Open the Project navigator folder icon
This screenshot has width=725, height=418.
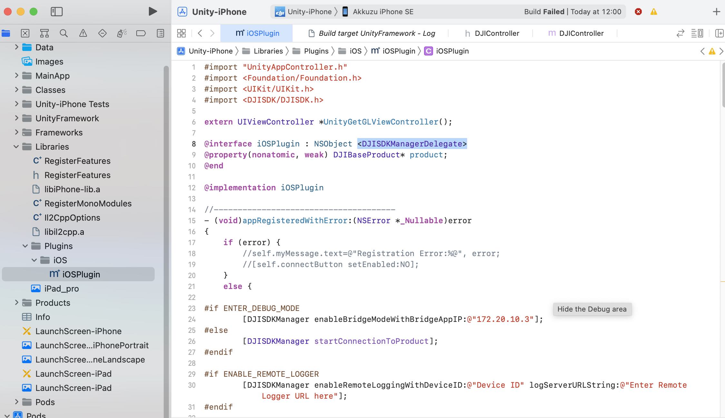[6, 33]
